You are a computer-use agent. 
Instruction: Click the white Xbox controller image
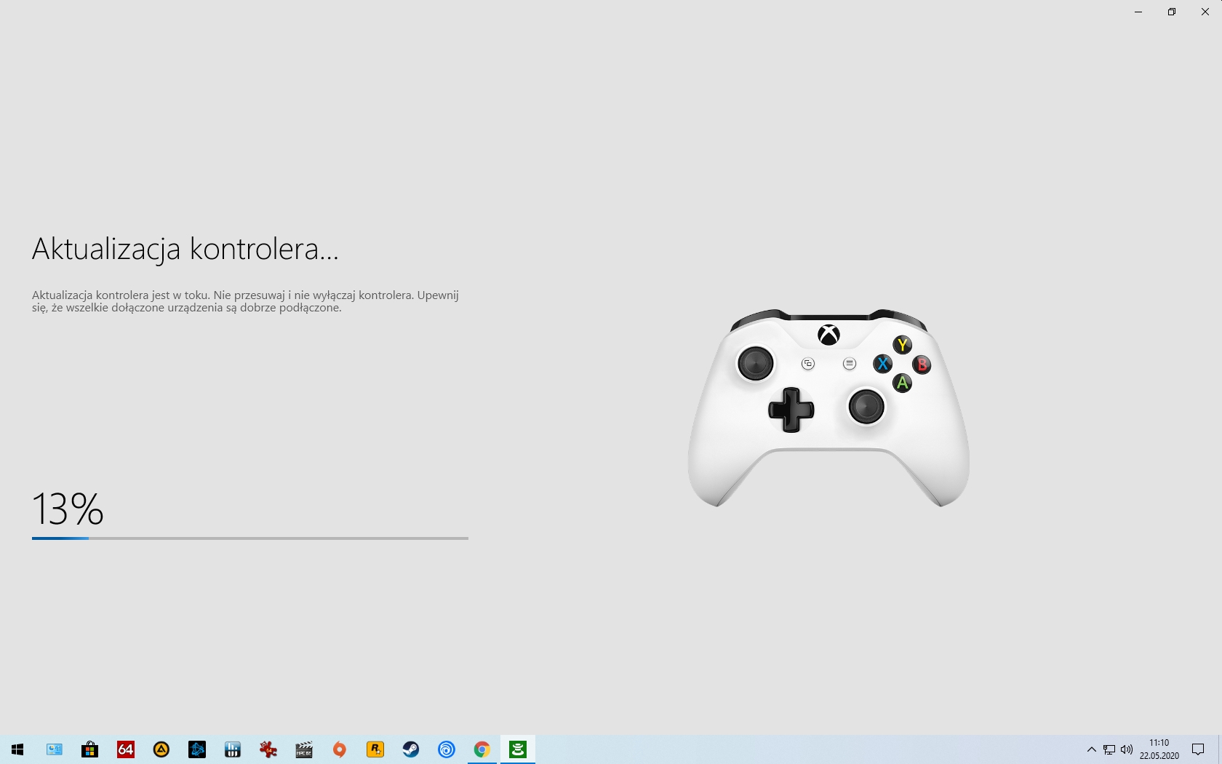tap(828, 407)
